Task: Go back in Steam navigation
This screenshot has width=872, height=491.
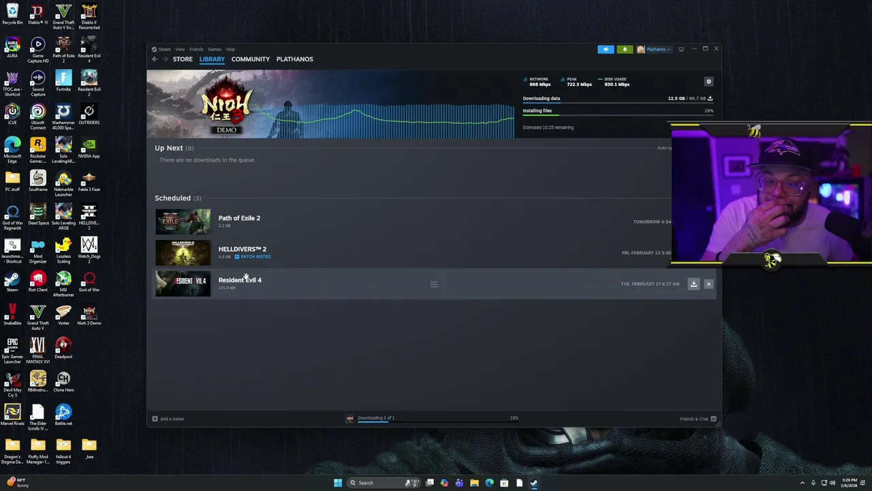Action: (155, 59)
